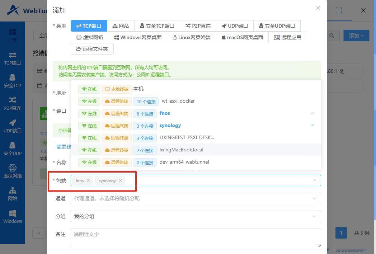Open the 通道 proxy channel dropdown

pyautogui.click(x=196, y=198)
